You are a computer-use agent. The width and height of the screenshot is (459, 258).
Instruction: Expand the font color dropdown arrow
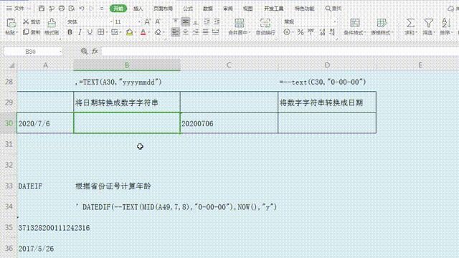149,32
